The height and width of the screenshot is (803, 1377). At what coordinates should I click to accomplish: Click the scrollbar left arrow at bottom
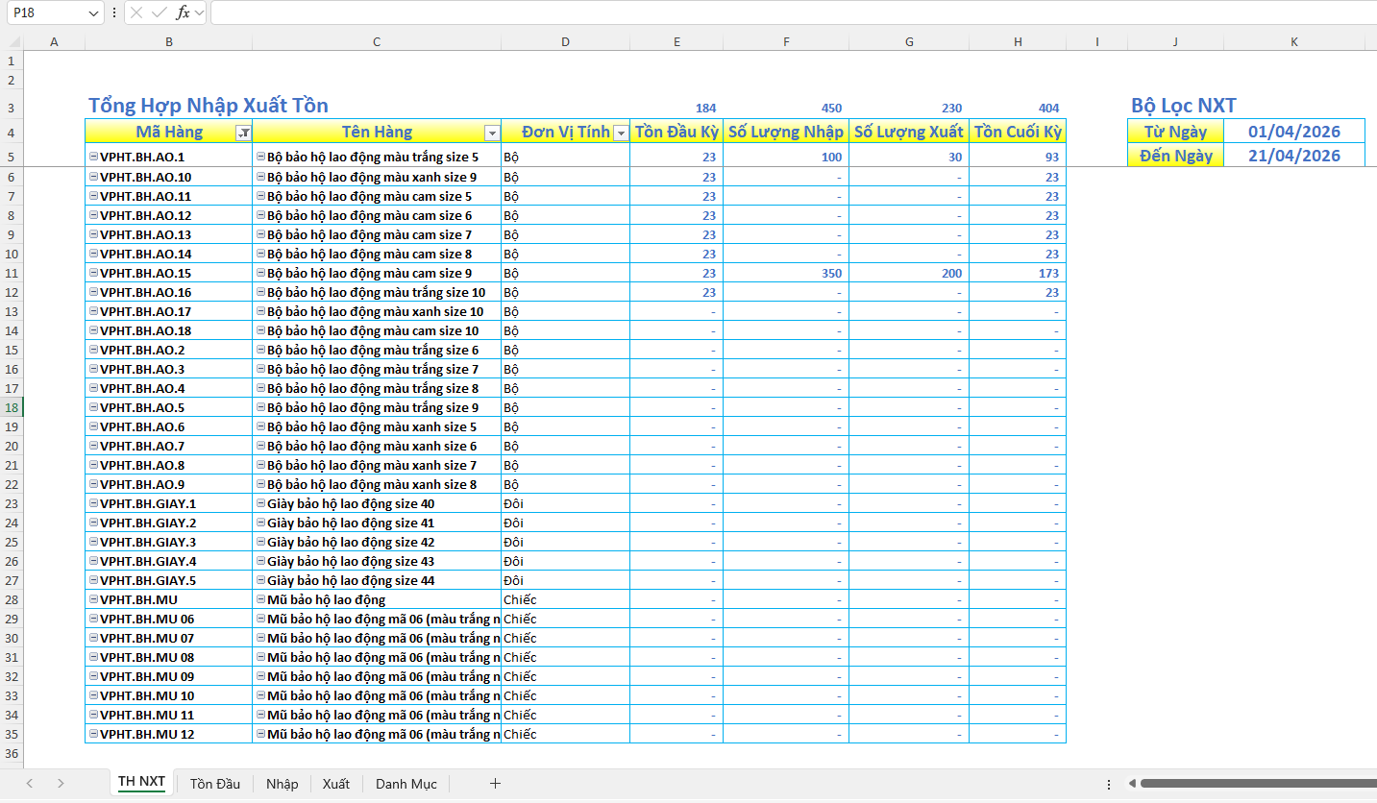point(1132,784)
